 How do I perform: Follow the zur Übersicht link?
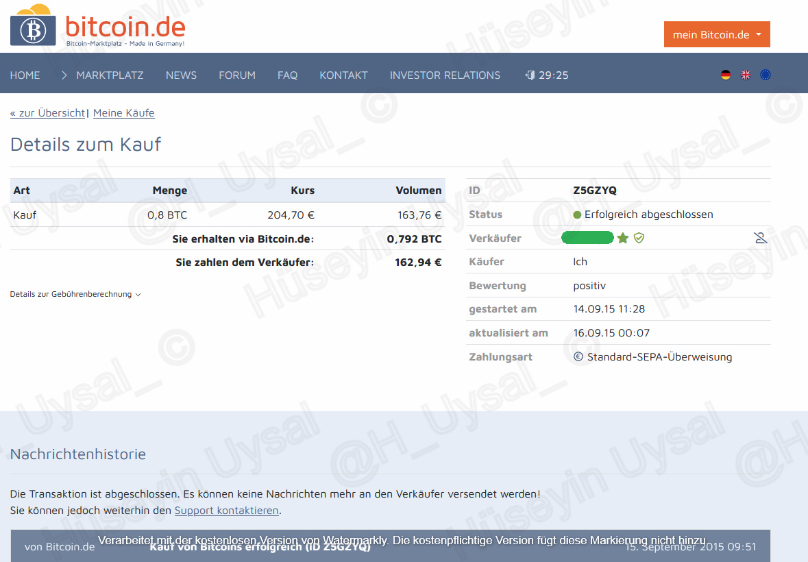point(47,113)
